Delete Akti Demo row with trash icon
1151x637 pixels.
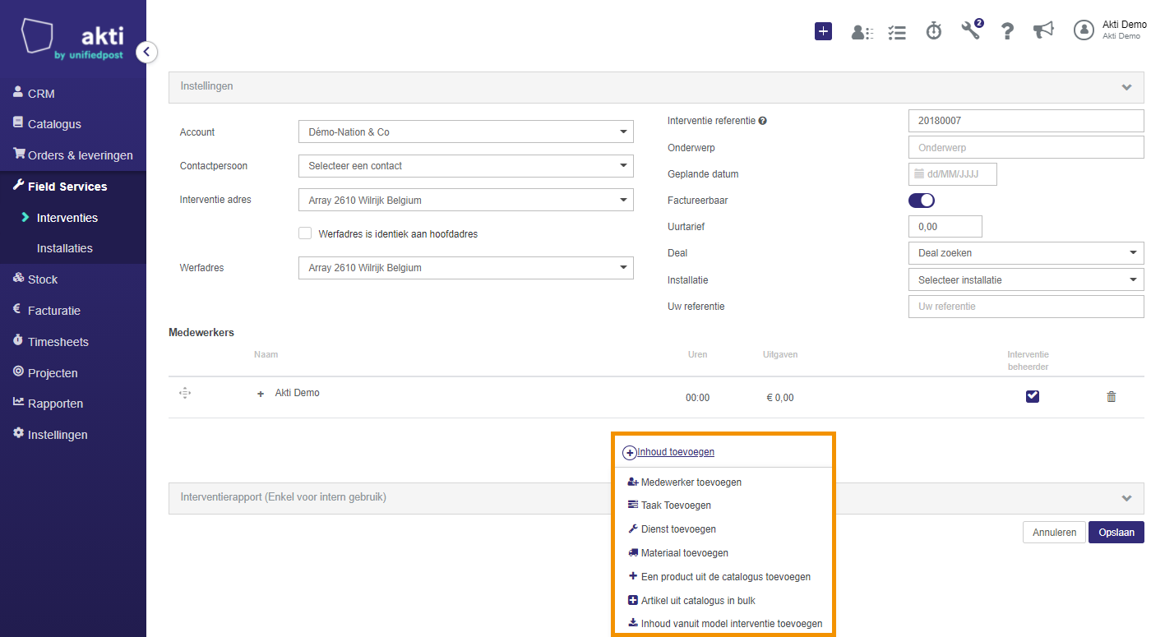point(1112,397)
